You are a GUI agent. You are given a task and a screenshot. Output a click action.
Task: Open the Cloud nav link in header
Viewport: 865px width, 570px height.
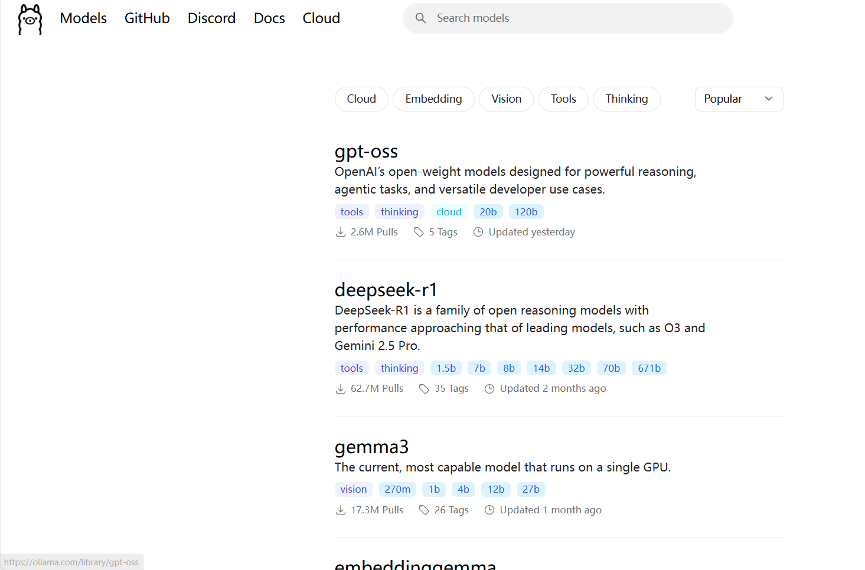click(x=321, y=18)
